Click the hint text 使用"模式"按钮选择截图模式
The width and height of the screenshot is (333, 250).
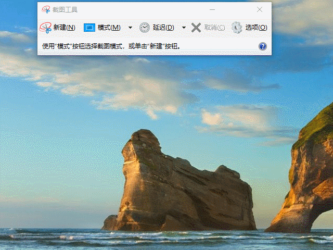pyautogui.click(x=83, y=46)
